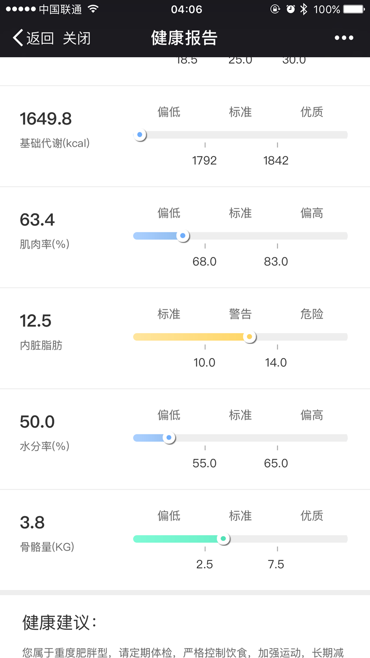This screenshot has width=370, height=658.
Task: Tap the signal strength dots
Action: point(20,9)
